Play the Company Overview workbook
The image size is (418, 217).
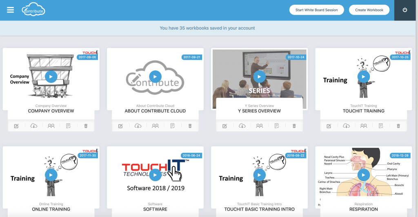point(51,77)
